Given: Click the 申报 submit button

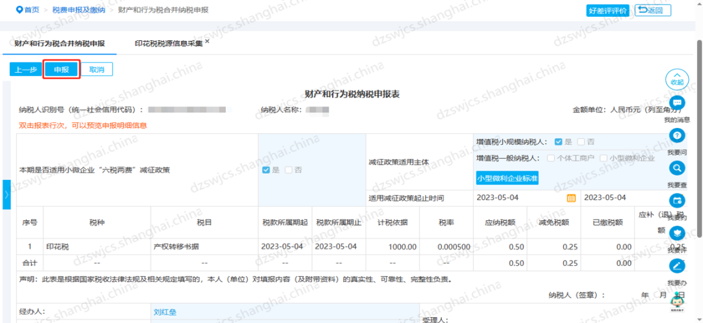Looking at the screenshot, I should click(62, 70).
